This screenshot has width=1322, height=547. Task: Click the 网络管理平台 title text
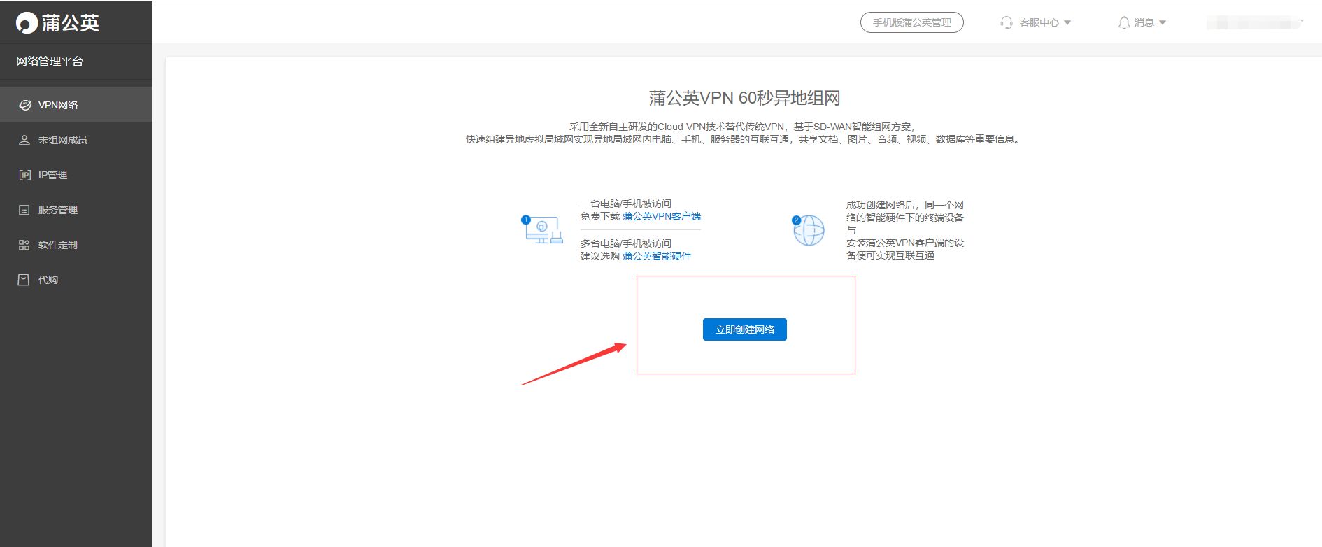click(50, 62)
